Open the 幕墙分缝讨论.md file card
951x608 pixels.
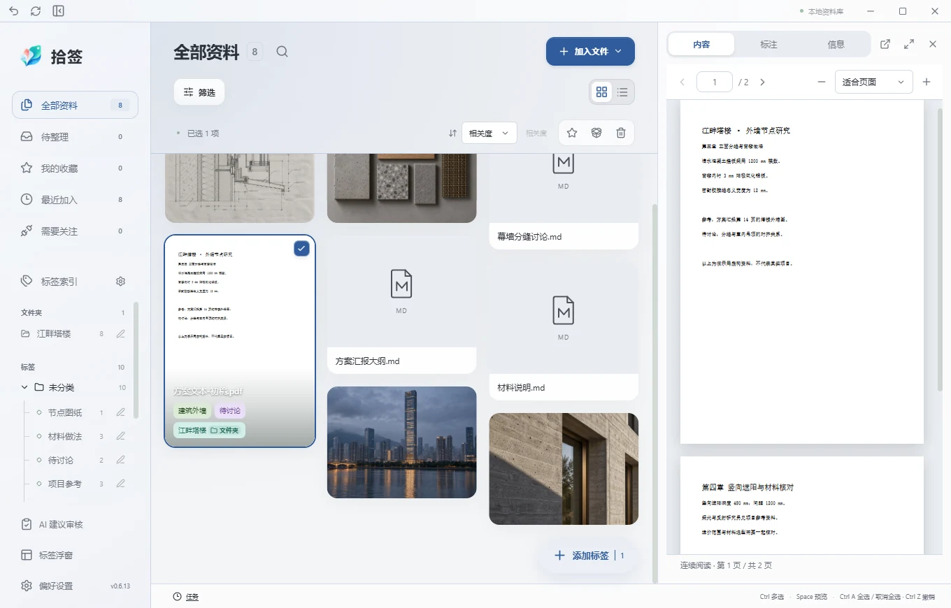point(564,201)
